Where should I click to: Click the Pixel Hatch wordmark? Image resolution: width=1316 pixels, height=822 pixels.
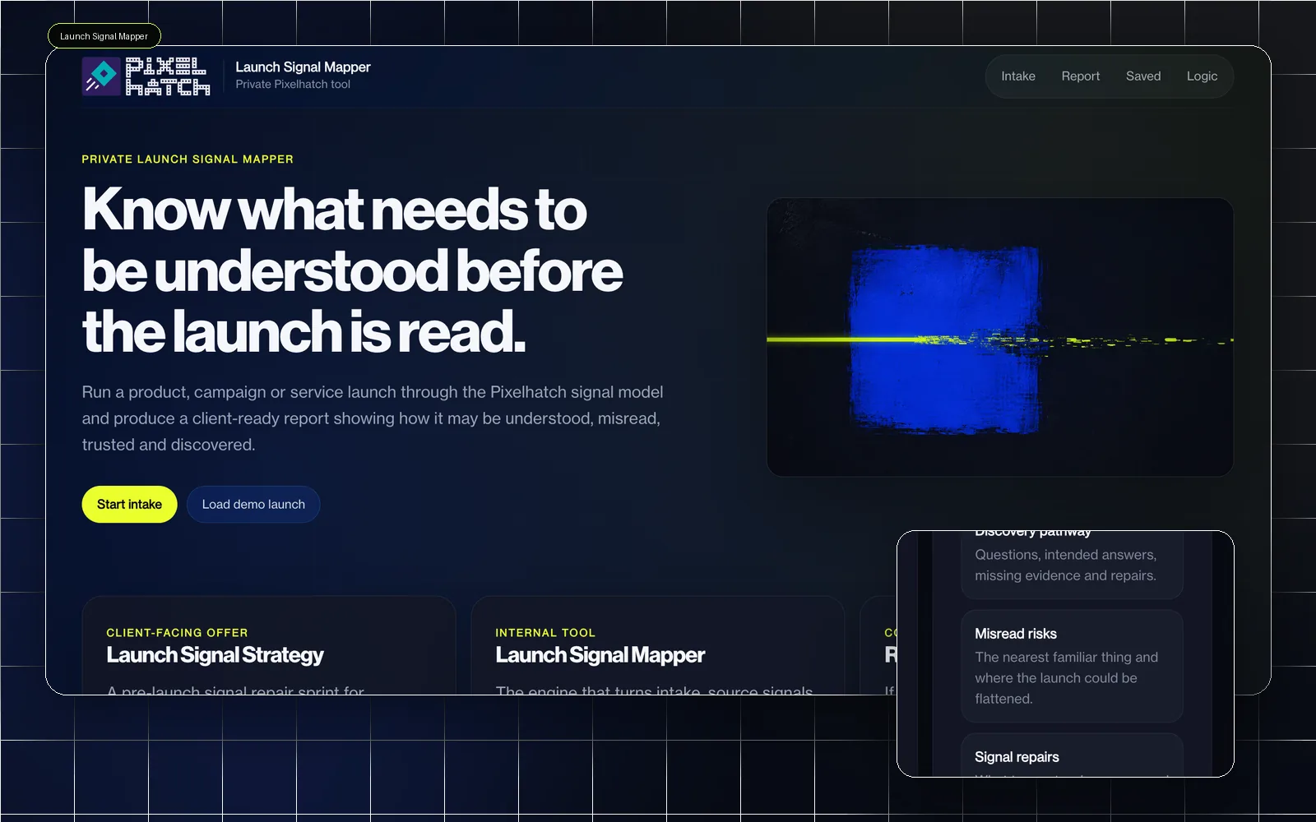click(168, 76)
